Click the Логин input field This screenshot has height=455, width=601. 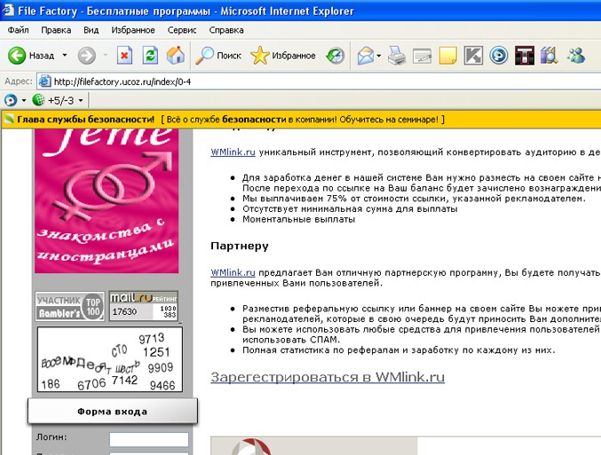[x=149, y=439]
